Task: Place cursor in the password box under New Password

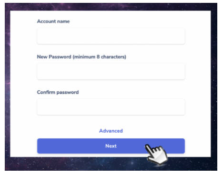Action: point(111,71)
